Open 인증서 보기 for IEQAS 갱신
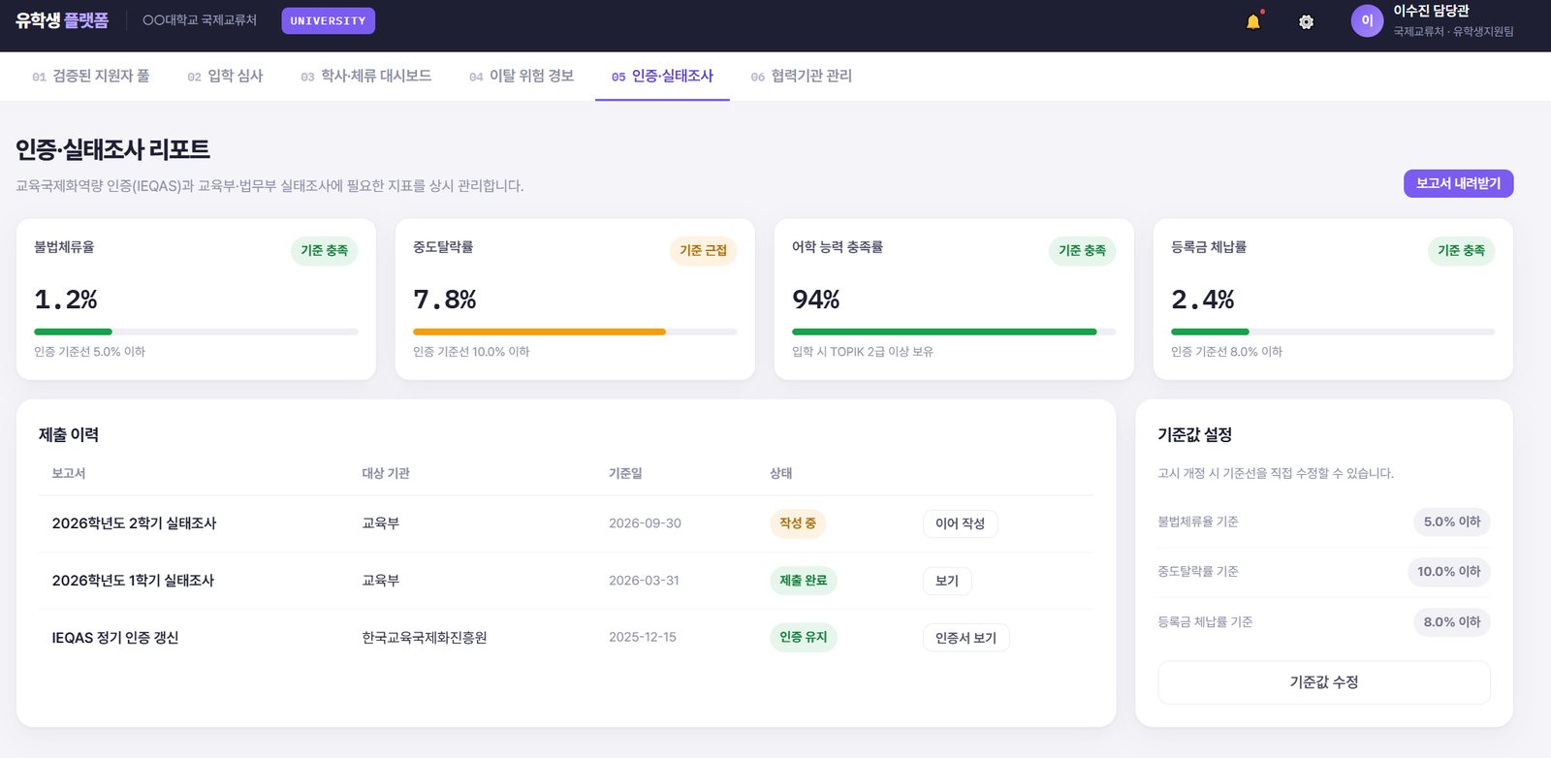1551x758 pixels. coord(965,638)
